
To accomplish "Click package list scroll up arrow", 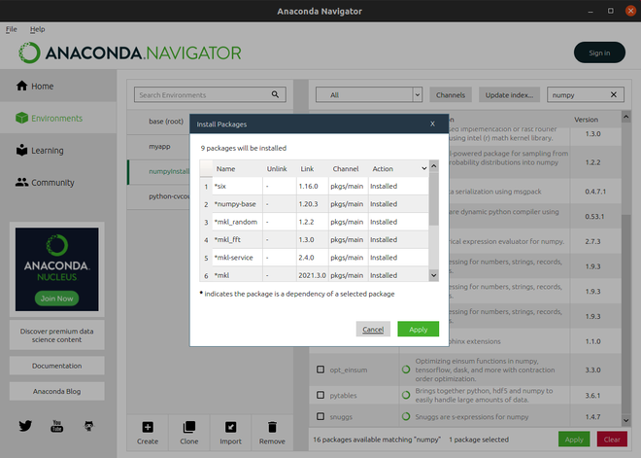I will click(x=625, y=117).
